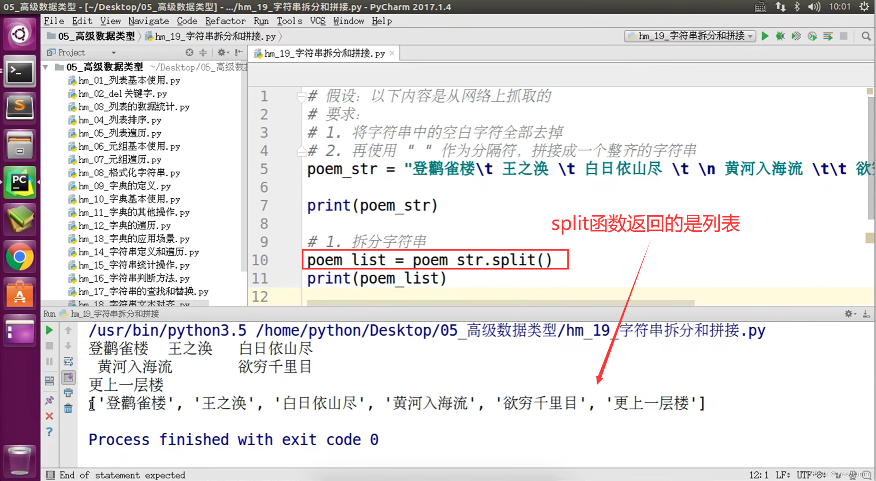Viewport: 876px width, 481px height.
Task: Close Run tab with red X icon
Action: pos(49,416)
